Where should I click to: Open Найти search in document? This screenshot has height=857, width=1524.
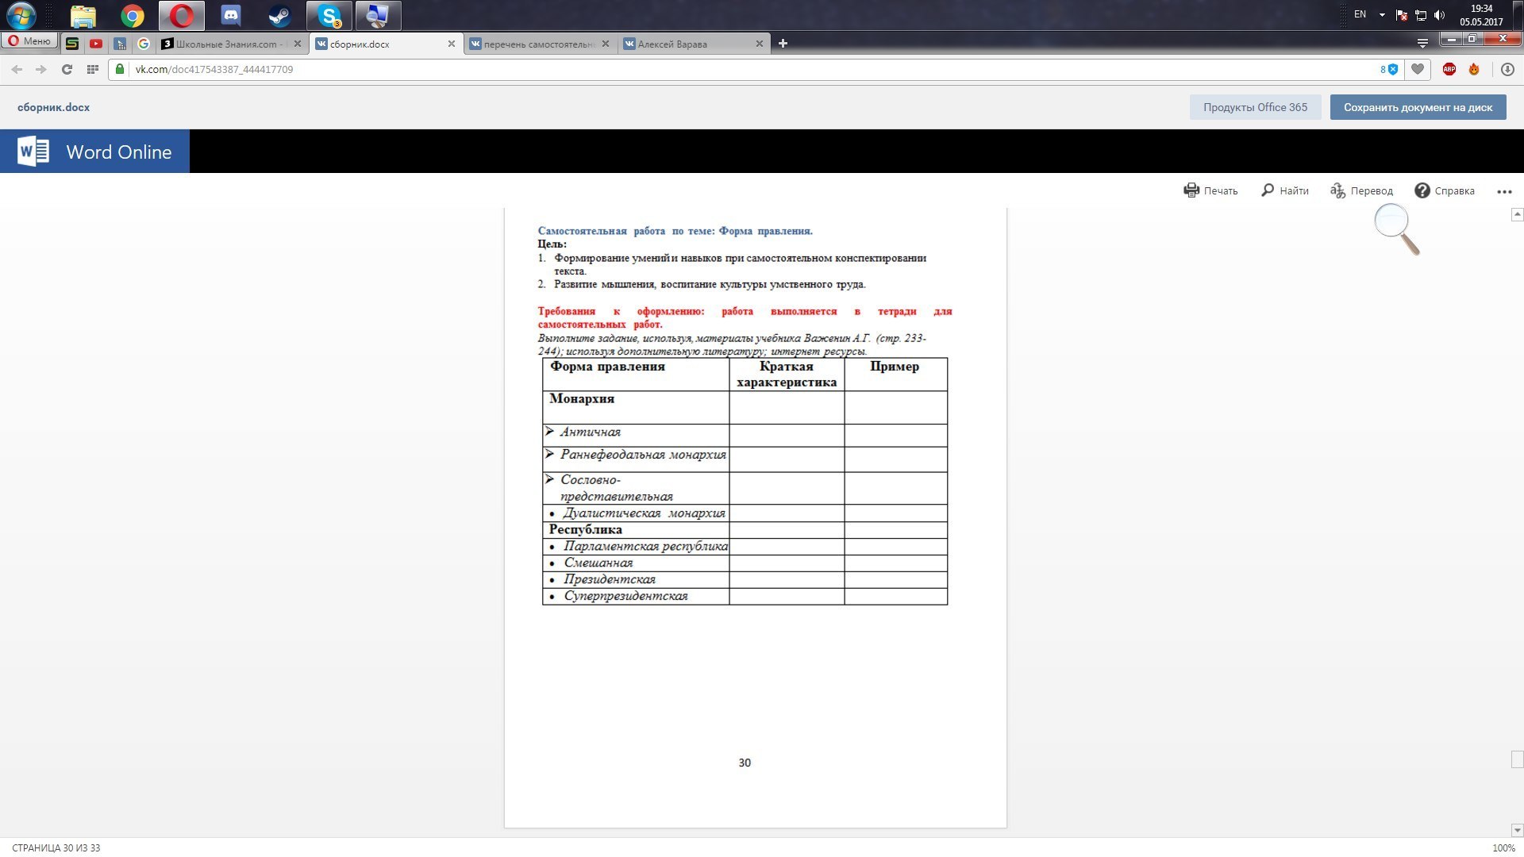click(1285, 190)
